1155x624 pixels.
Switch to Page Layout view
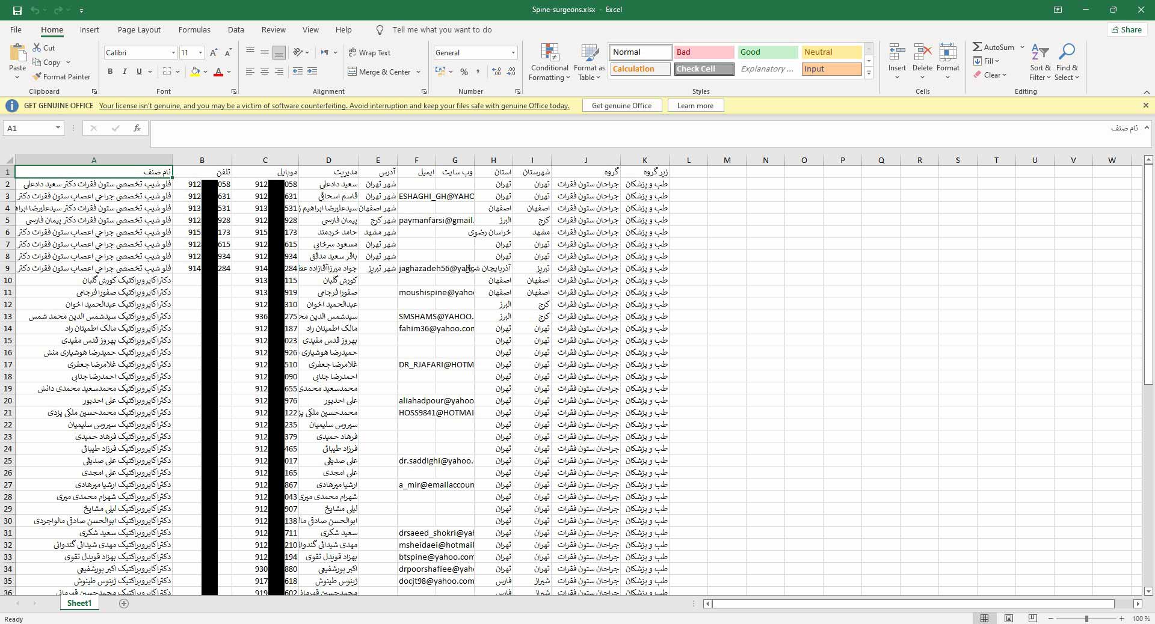coord(1009,619)
